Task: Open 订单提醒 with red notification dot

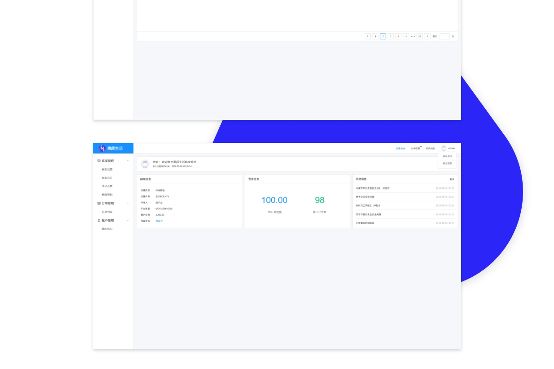Action: (x=415, y=149)
